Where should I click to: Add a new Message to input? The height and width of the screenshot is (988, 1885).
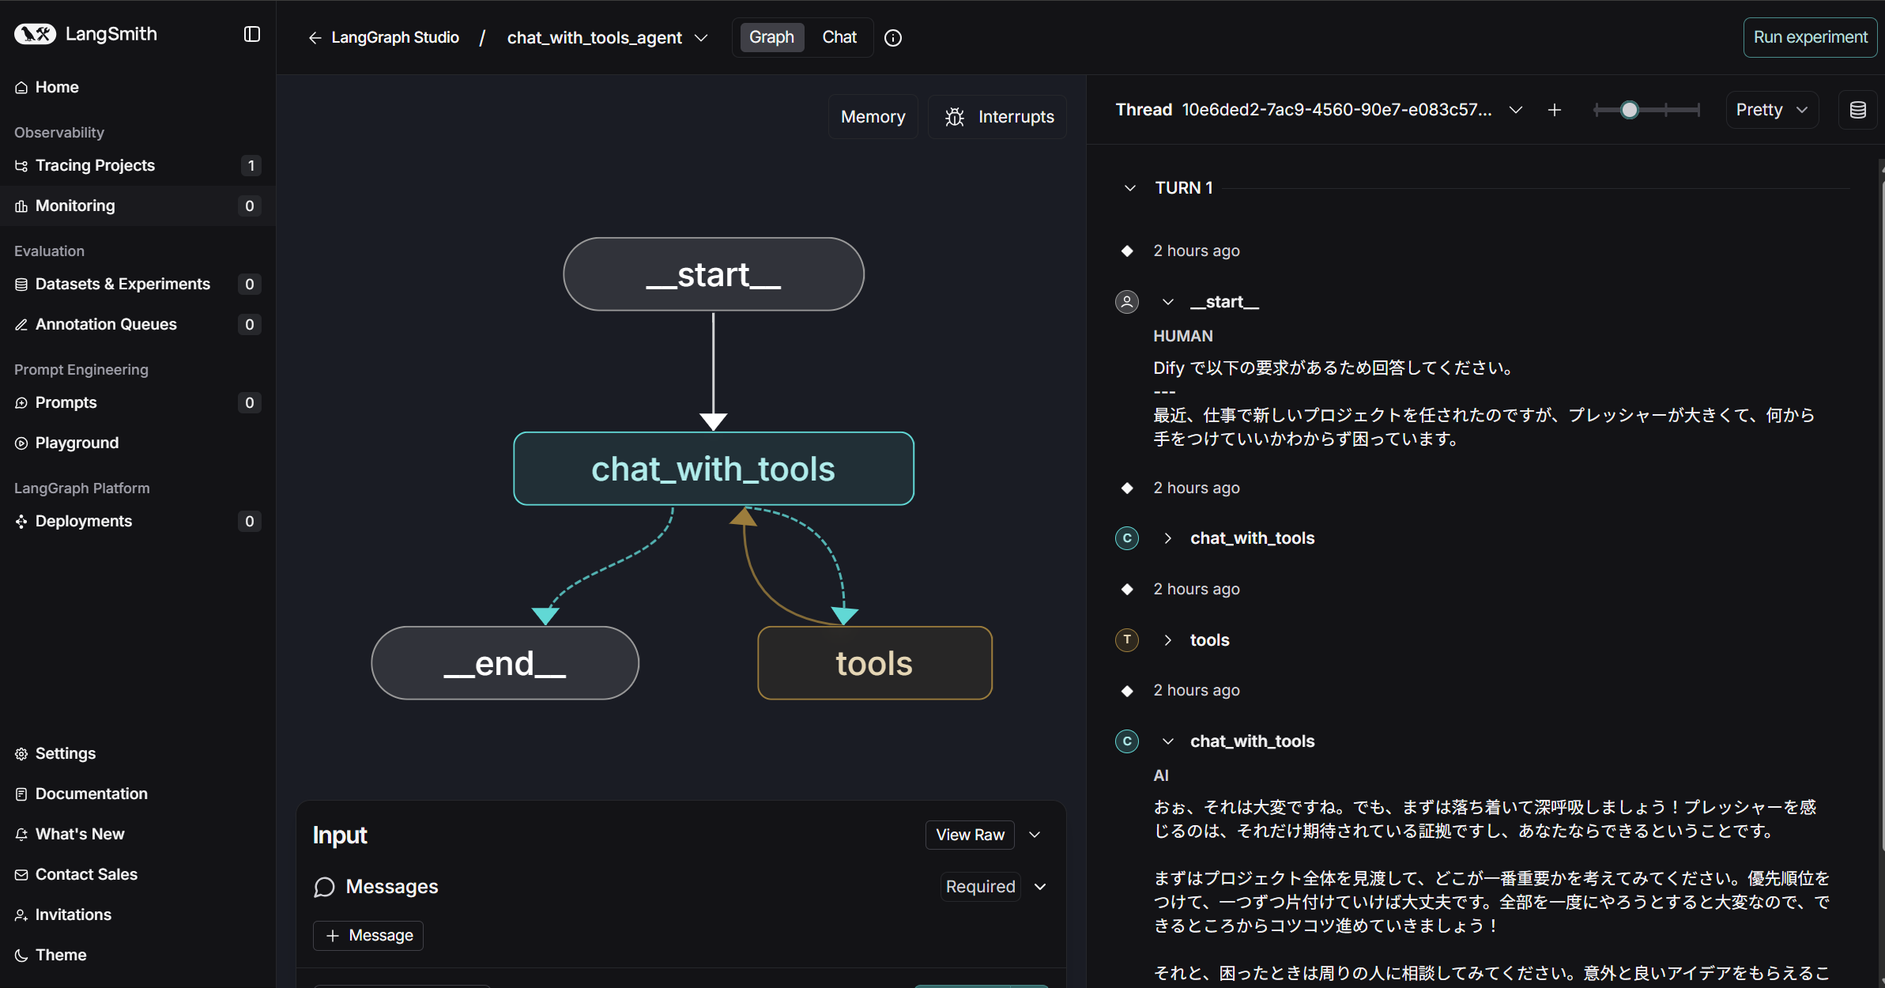[x=368, y=936]
